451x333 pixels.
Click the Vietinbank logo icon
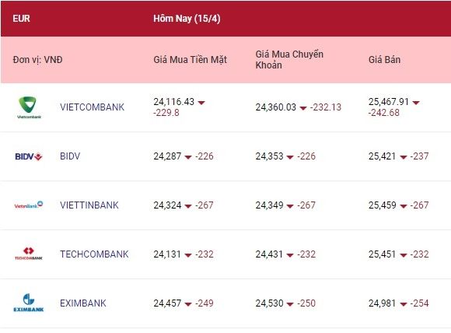(x=29, y=205)
